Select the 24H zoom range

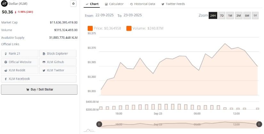213,15
